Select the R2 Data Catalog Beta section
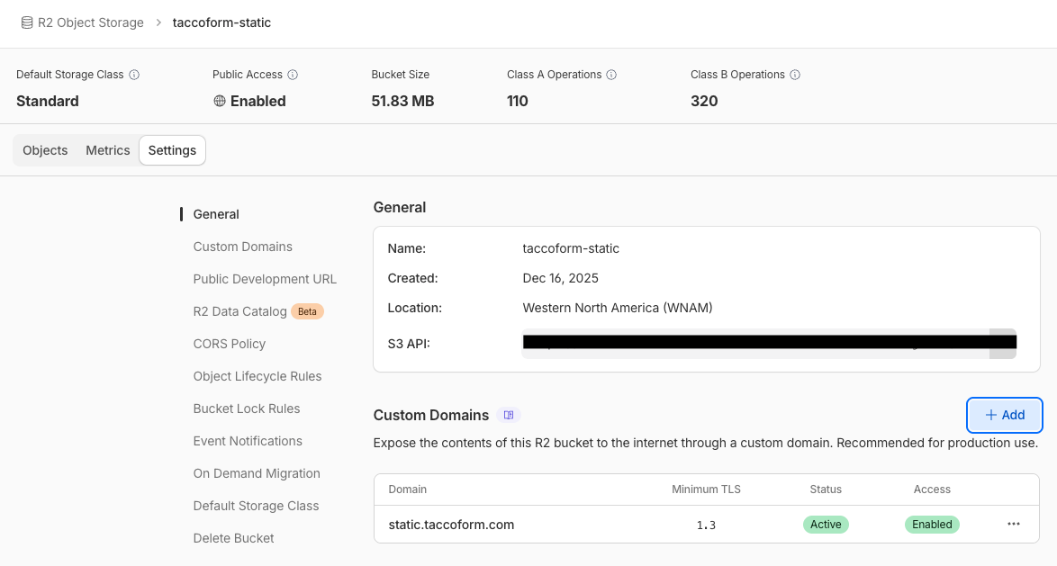The height and width of the screenshot is (566, 1057). click(238, 311)
